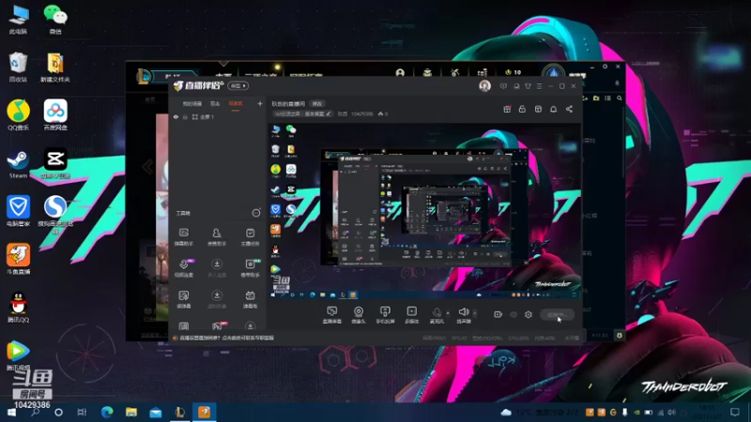
Task: Select the QQ音乐 desktop icon
Action: 18,115
